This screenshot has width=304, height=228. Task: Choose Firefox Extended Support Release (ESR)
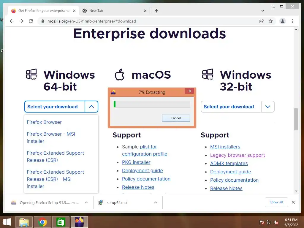(55, 156)
